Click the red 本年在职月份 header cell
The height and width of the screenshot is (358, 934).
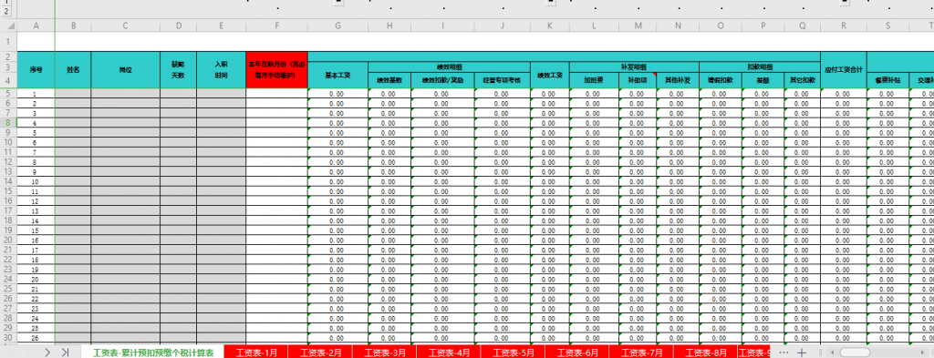click(x=277, y=70)
